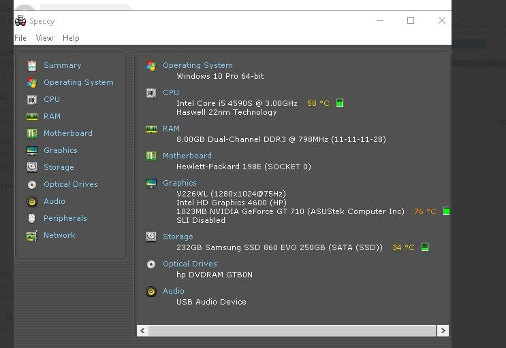Click the 'SLI Disabled' text
This screenshot has width=506, height=348.
201,220
